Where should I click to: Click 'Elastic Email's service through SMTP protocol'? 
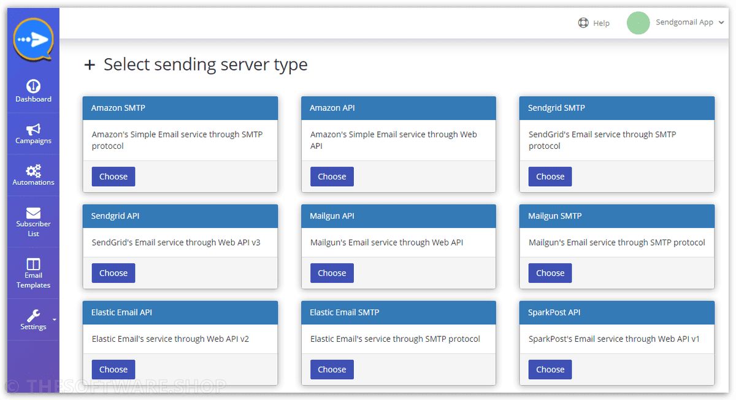(395, 339)
